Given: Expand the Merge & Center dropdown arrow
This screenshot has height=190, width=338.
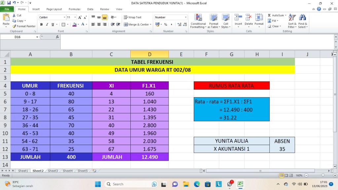Looking at the screenshot, I should (x=151, y=24).
